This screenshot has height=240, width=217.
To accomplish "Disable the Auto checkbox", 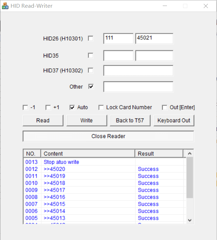I will 72,107.
